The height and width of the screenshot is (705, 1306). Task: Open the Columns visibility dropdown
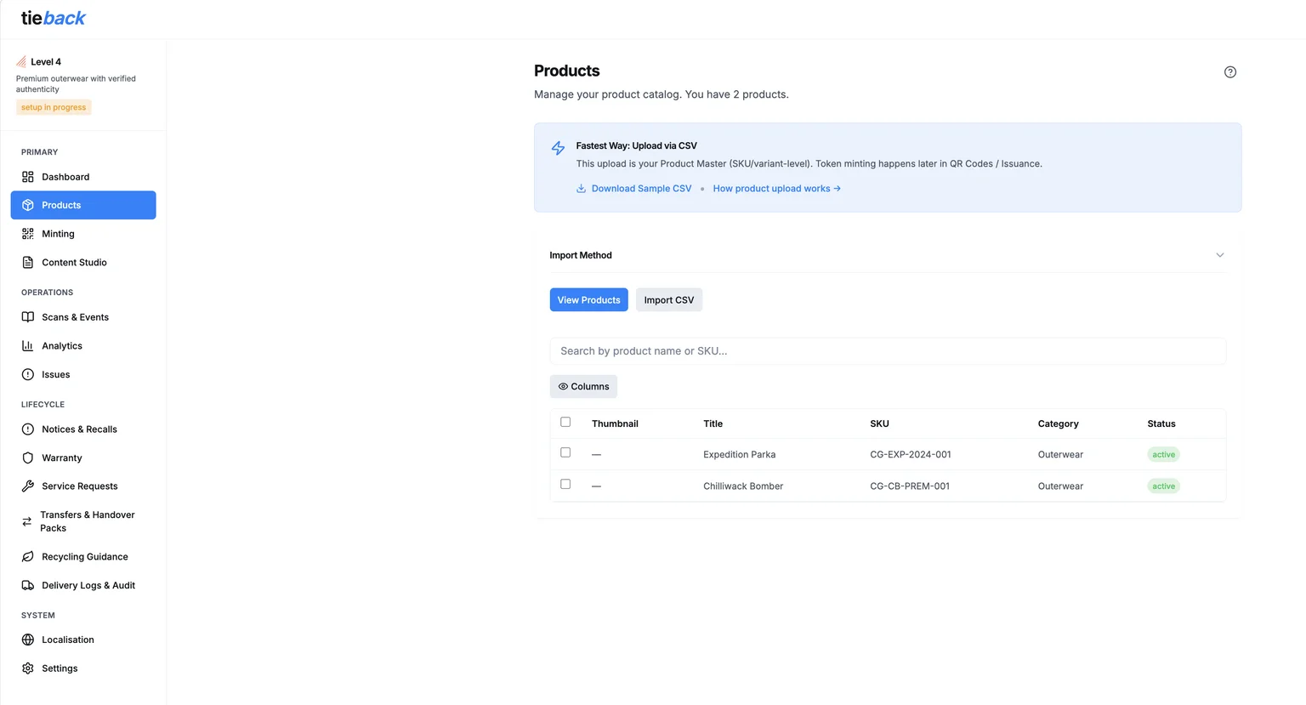(x=583, y=386)
